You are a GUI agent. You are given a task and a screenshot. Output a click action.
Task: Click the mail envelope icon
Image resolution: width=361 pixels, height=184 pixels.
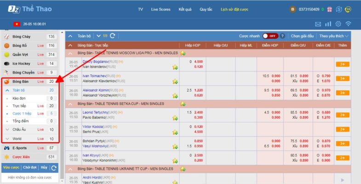coord(318,24)
